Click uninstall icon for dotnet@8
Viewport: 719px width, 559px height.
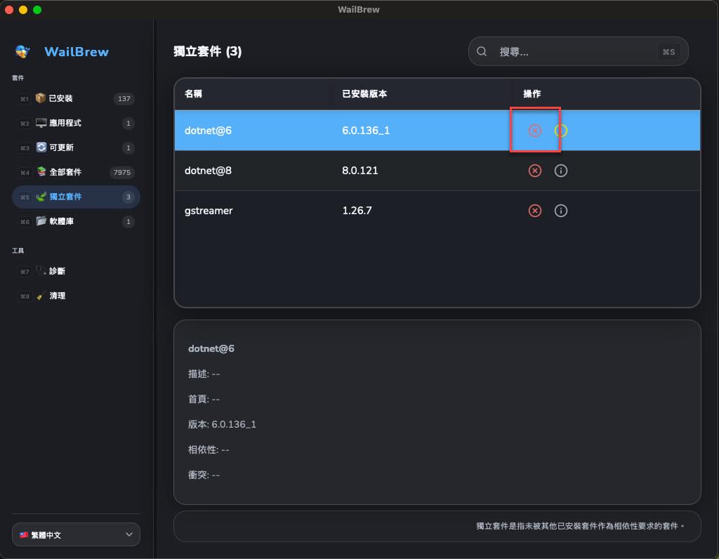(535, 171)
